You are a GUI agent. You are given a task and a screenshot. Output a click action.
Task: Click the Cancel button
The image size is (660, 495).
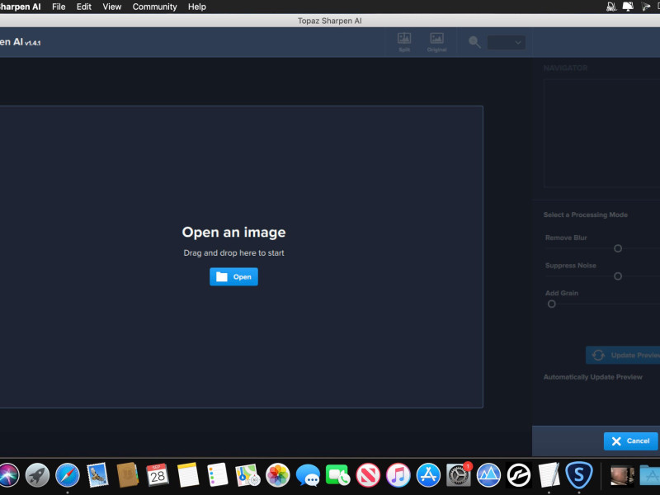630,441
